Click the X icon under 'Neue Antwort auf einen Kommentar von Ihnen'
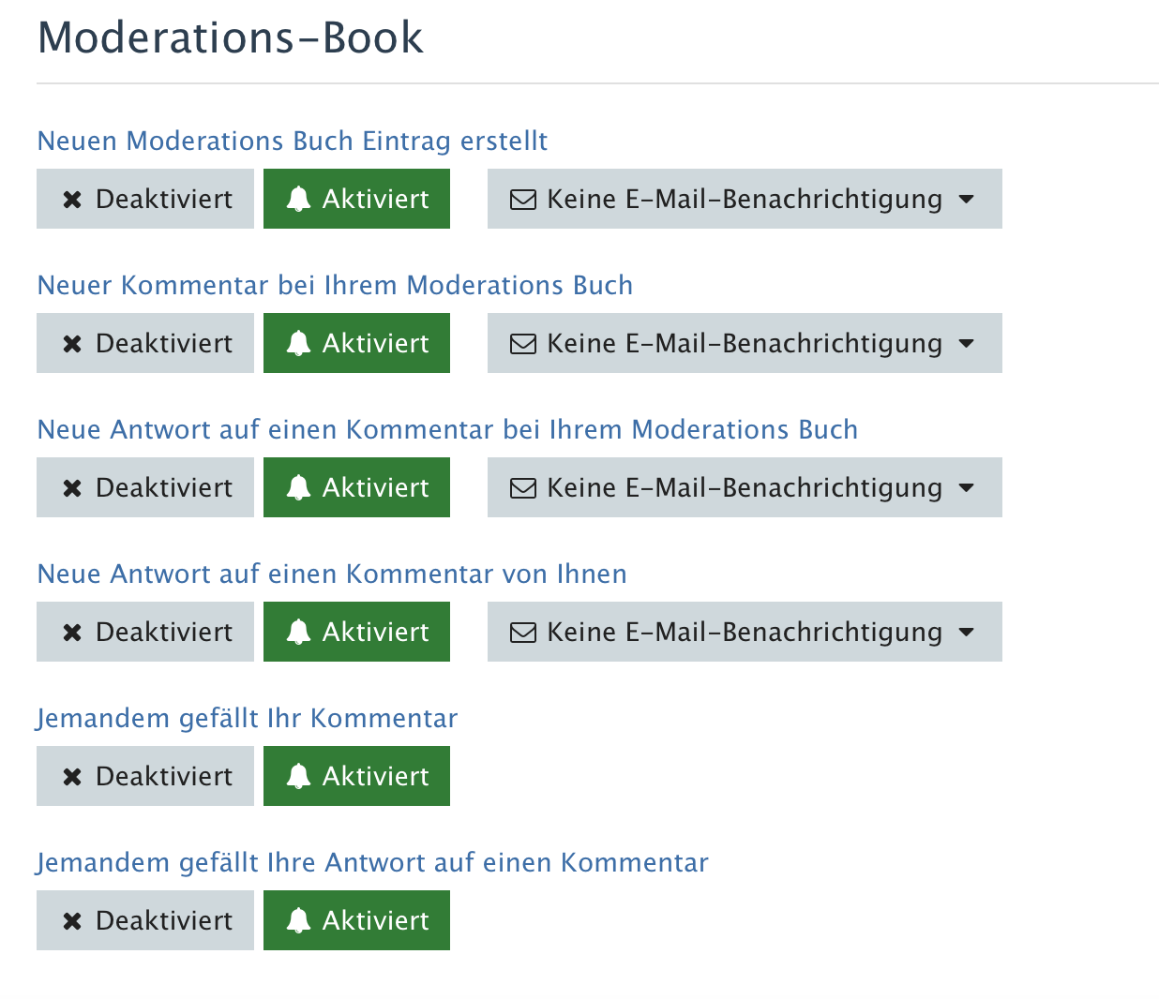 72,633
